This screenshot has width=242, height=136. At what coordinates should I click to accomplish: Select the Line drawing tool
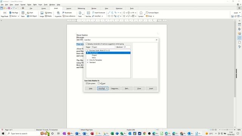point(109,12)
